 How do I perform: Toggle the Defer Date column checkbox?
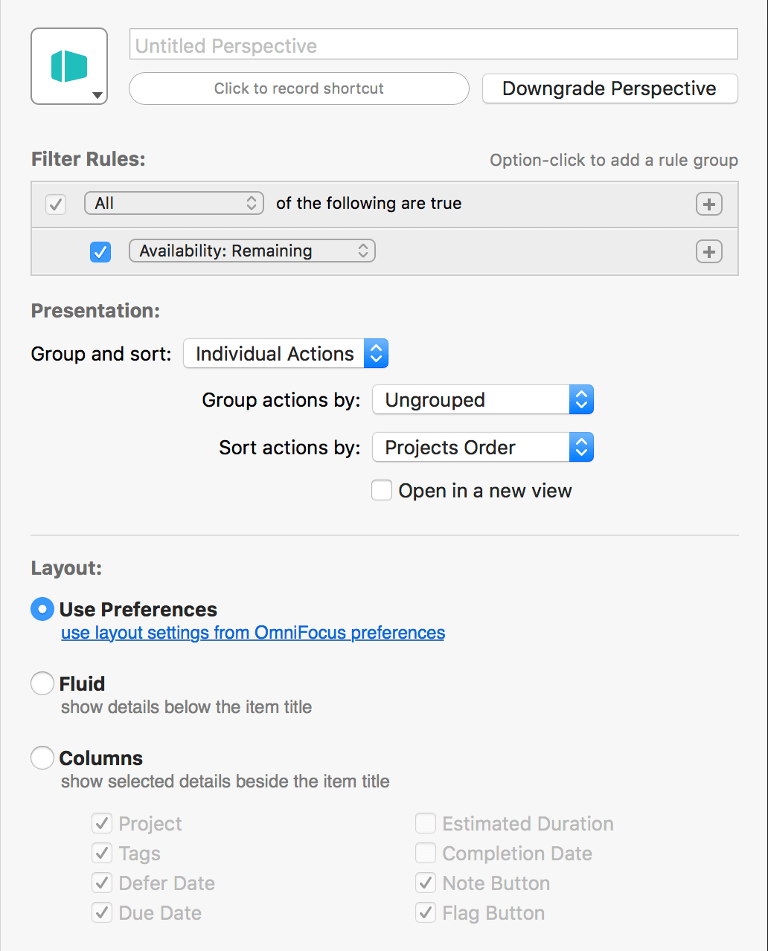point(102,883)
